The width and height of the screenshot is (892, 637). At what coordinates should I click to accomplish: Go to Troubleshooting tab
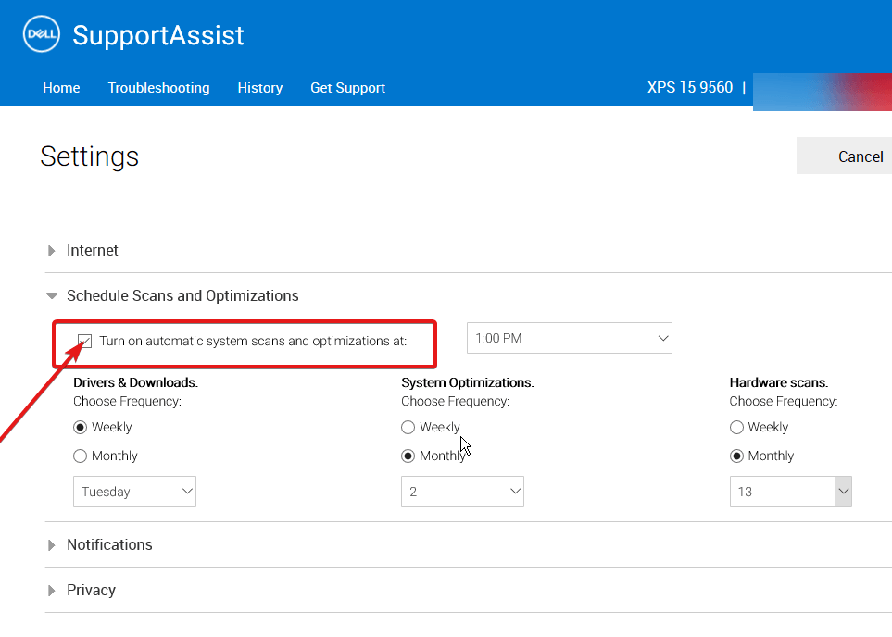pos(158,88)
